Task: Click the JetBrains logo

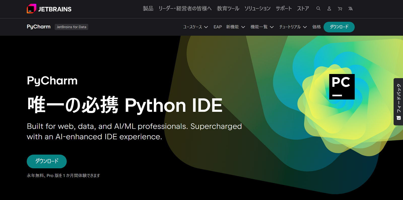Action: tap(49, 9)
